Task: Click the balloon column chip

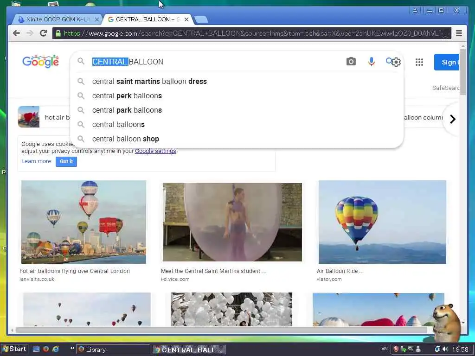Action: [423, 117]
